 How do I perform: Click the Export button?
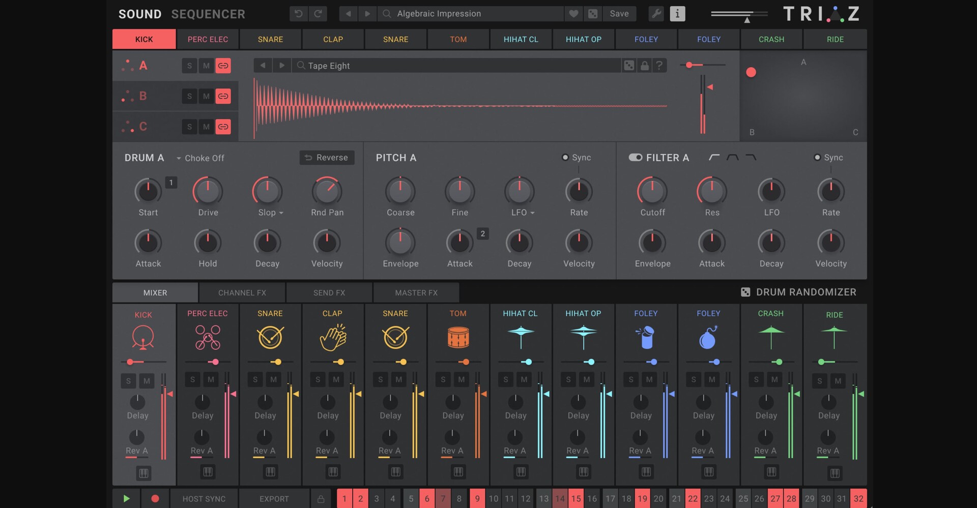click(x=274, y=499)
